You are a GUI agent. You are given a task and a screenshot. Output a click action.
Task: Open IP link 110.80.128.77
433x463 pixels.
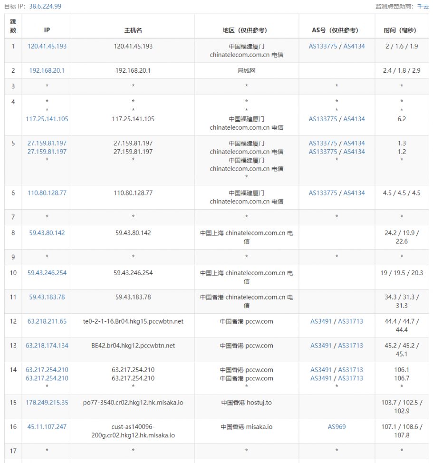point(47,193)
